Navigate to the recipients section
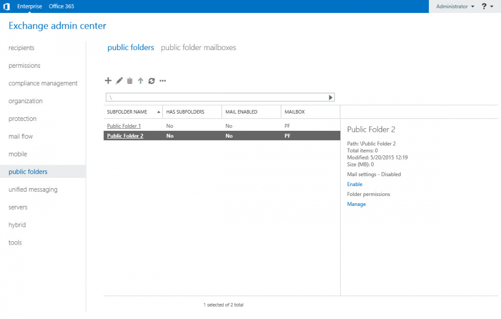This screenshot has height=319, width=501. point(21,47)
